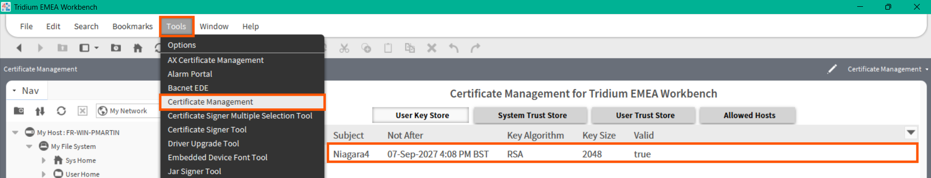Click the Undo arrow icon
931x178 pixels.
(x=454, y=48)
